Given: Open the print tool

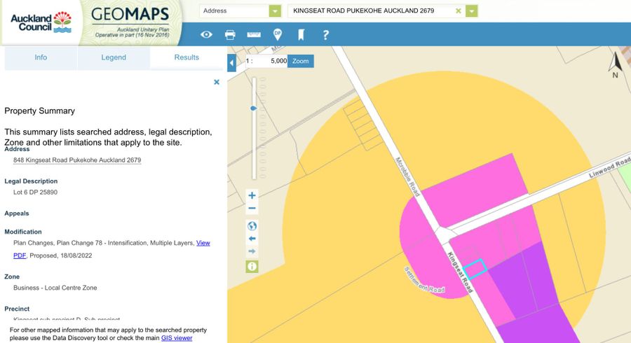Looking at the screenshot, I should pos(230,34).
